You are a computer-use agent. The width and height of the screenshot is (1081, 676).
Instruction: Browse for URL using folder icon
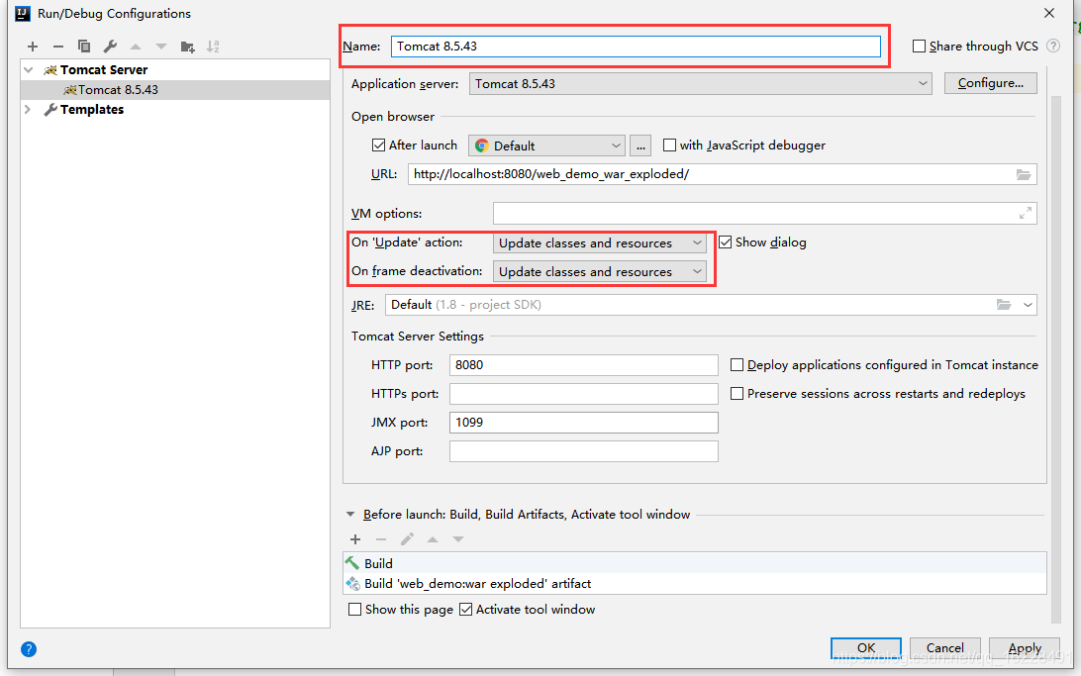[x=1024, y=174]
